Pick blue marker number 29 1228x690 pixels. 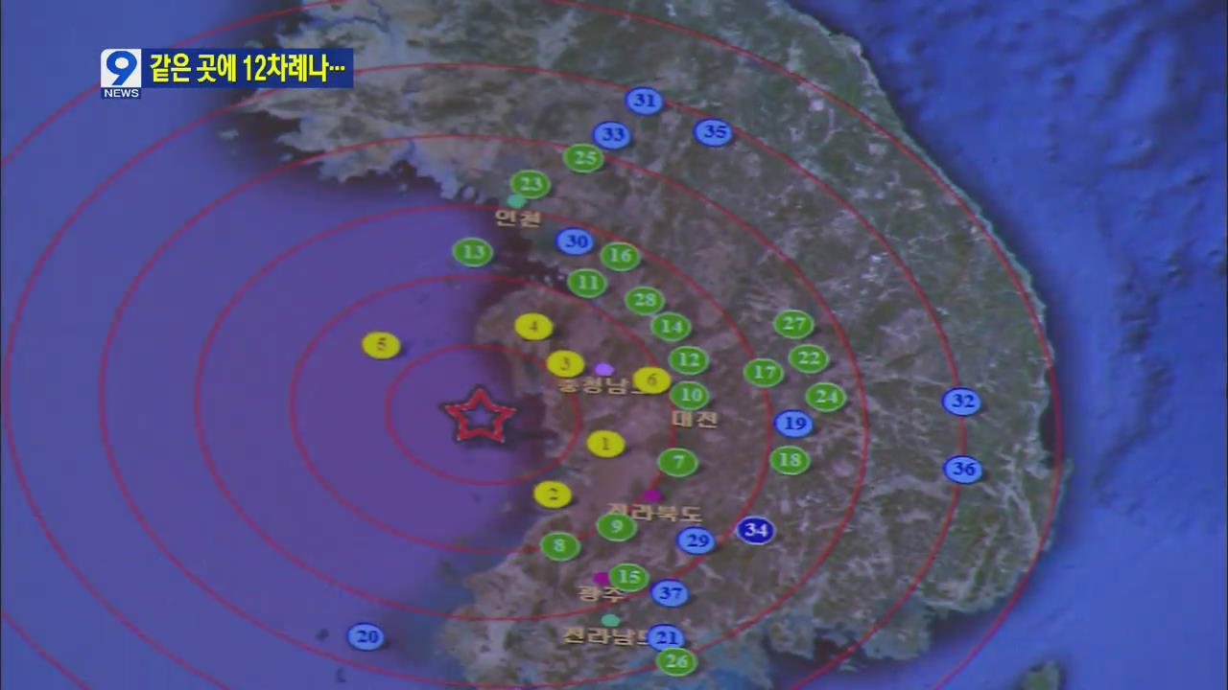pos(697,540)
